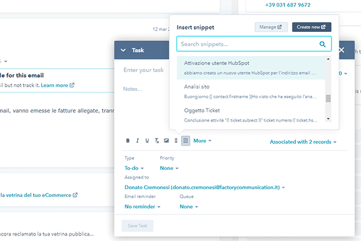Screen dimensions: 361x241
Task: Open the No reminder dropdown
Action: pyautogui.click(x=142, y=207)
